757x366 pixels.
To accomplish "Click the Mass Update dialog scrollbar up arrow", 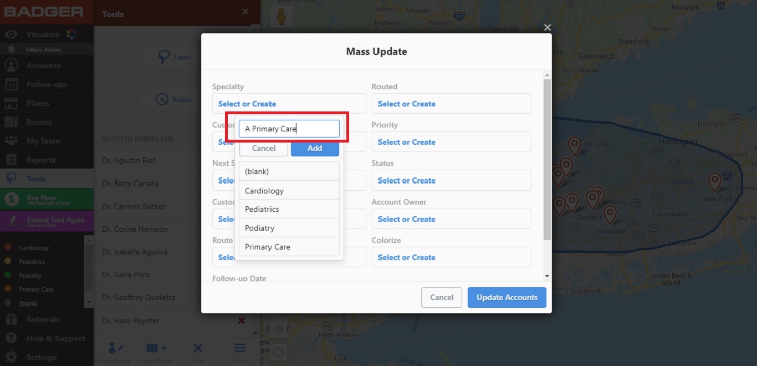I will tap(547, 75).
